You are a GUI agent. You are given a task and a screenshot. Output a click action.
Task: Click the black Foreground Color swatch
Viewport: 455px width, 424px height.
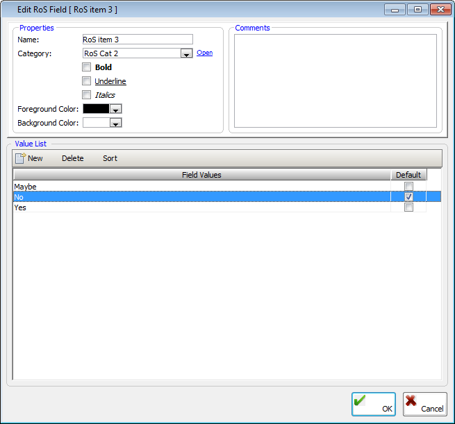pos(96,109)
